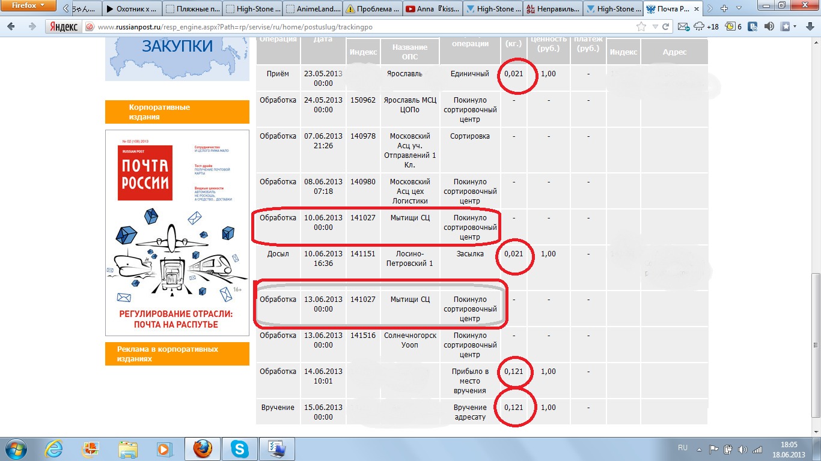Viewport: 821px width, 461px height.
Task: Switch to the Anna kiss YouTube tab
Action: coord(433,9)
